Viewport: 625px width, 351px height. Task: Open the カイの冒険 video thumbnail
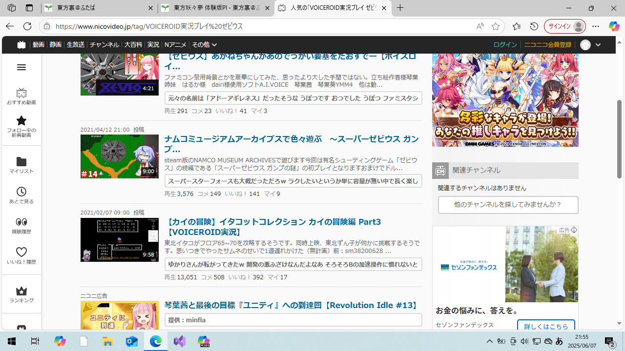(x=119, y=240)
